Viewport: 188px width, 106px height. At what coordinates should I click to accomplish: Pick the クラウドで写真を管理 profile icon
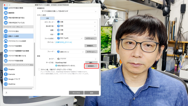[6, 61]
